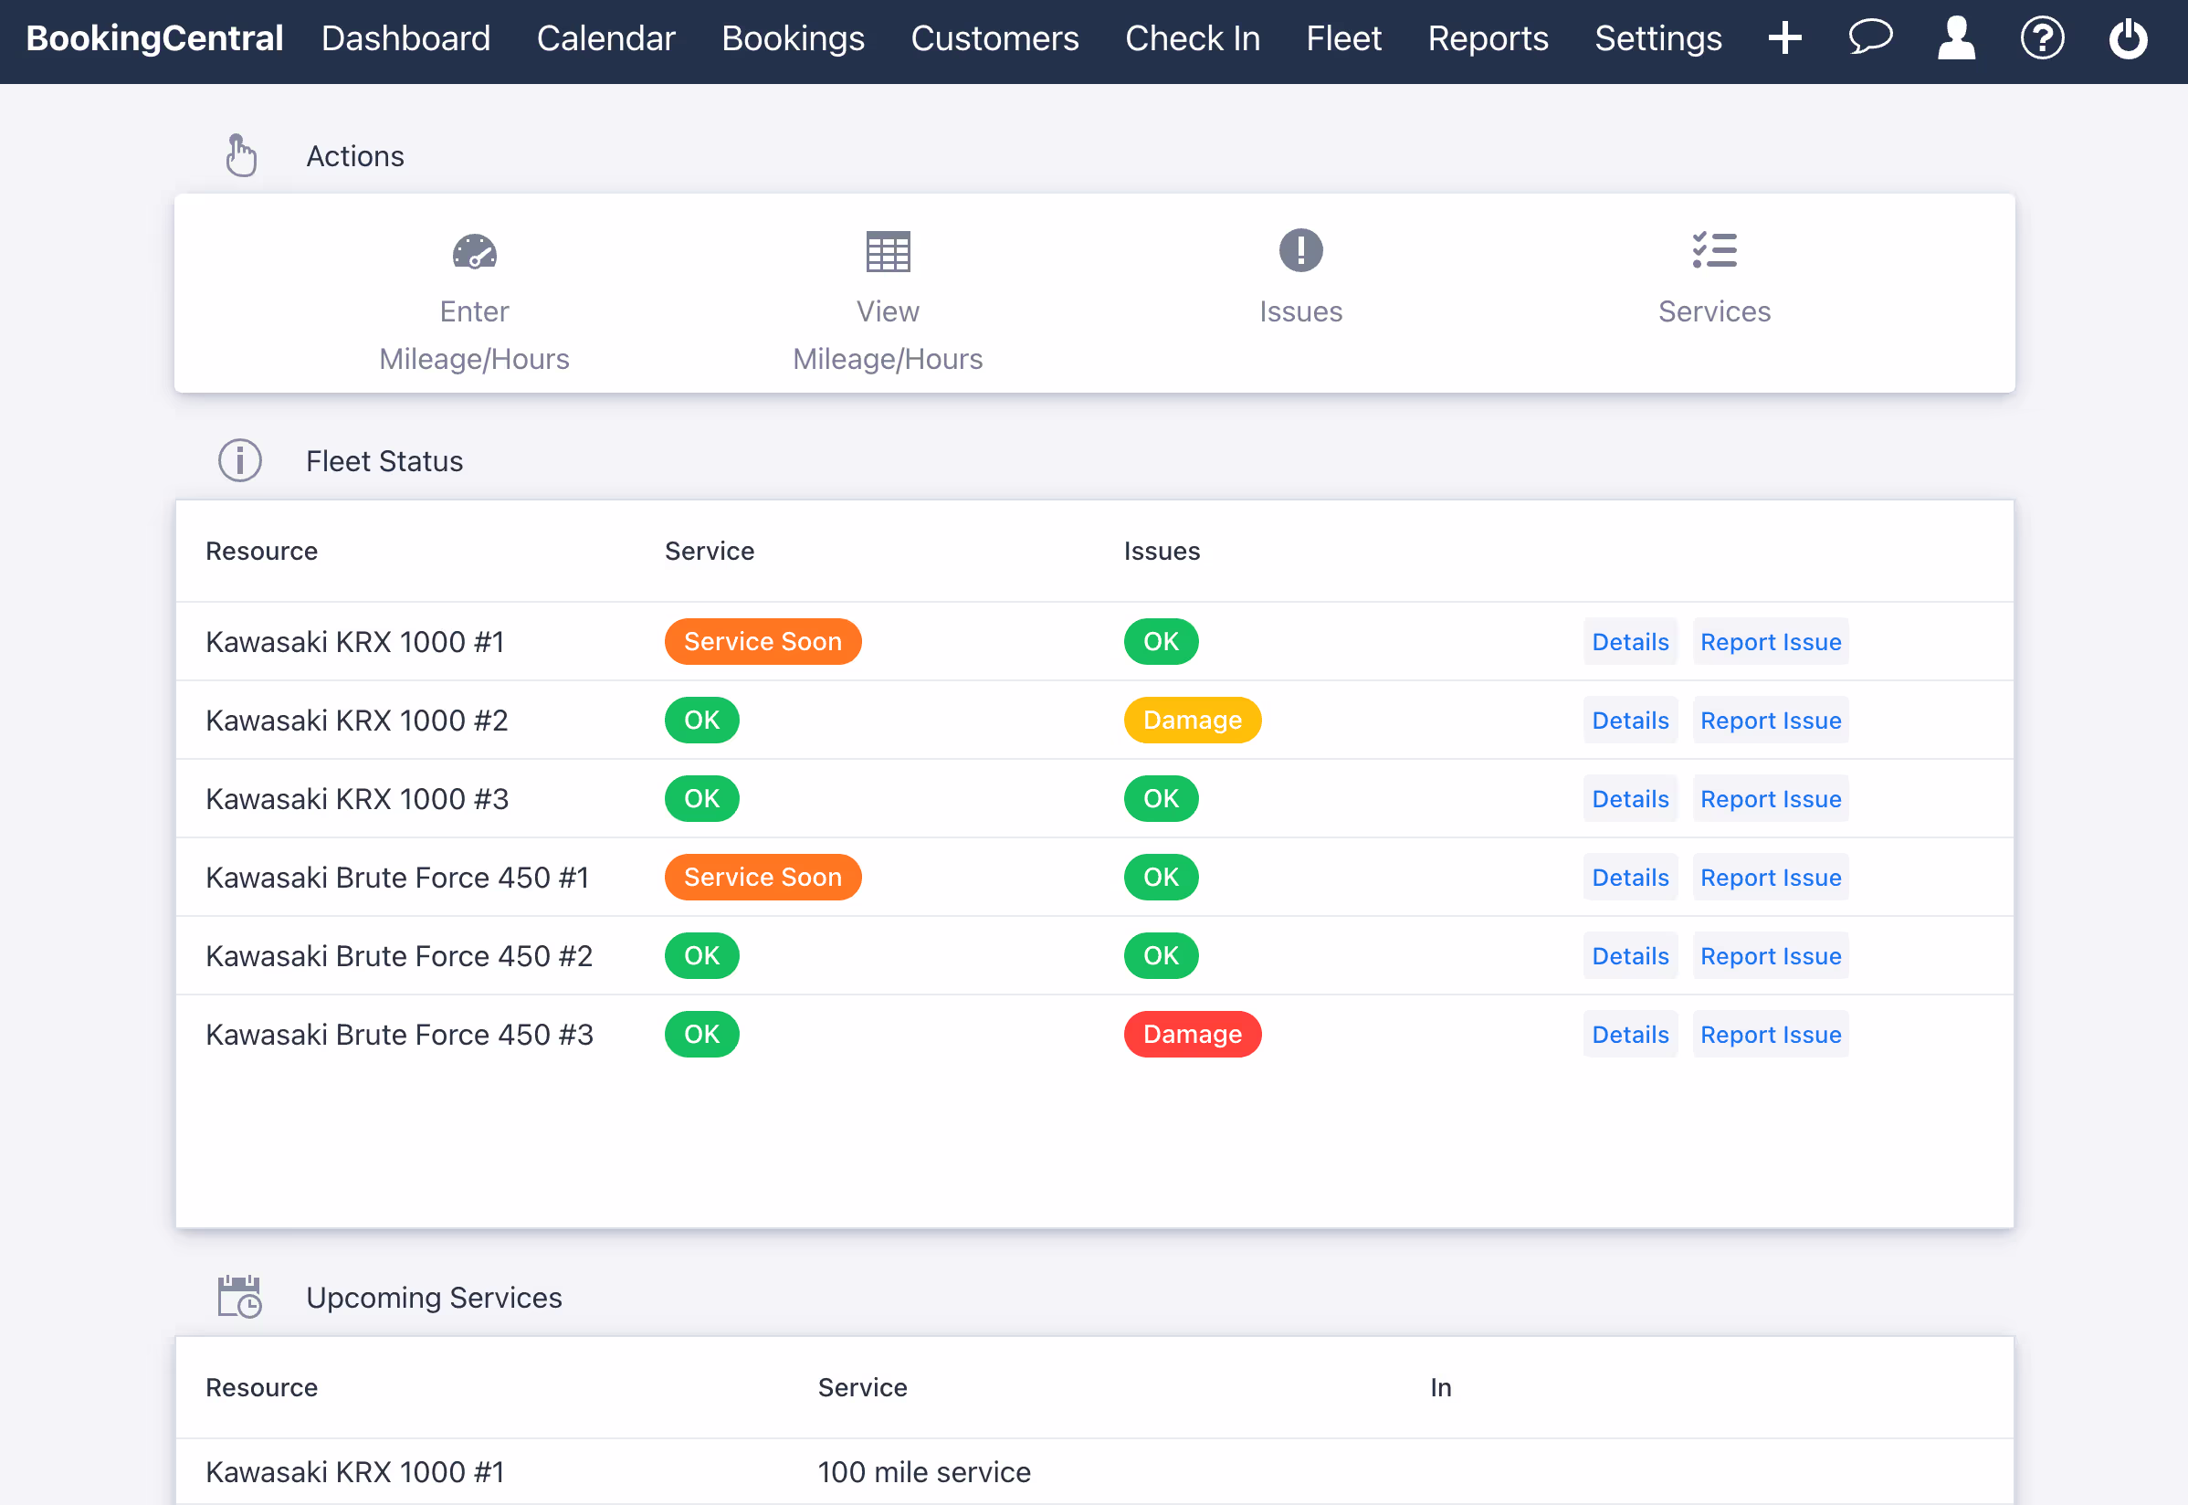This screenshot has height=1505, width=2188.
Task: Click yellow Damage badge for KRX 1000 #2
Action: (x=1193, y=721)
